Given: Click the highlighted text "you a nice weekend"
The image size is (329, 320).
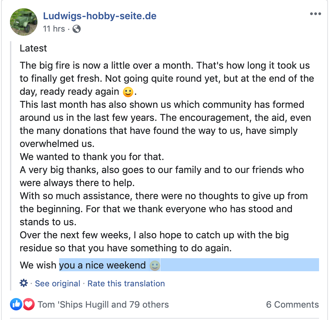Looking at the screenshot, I should click(102, 265).
